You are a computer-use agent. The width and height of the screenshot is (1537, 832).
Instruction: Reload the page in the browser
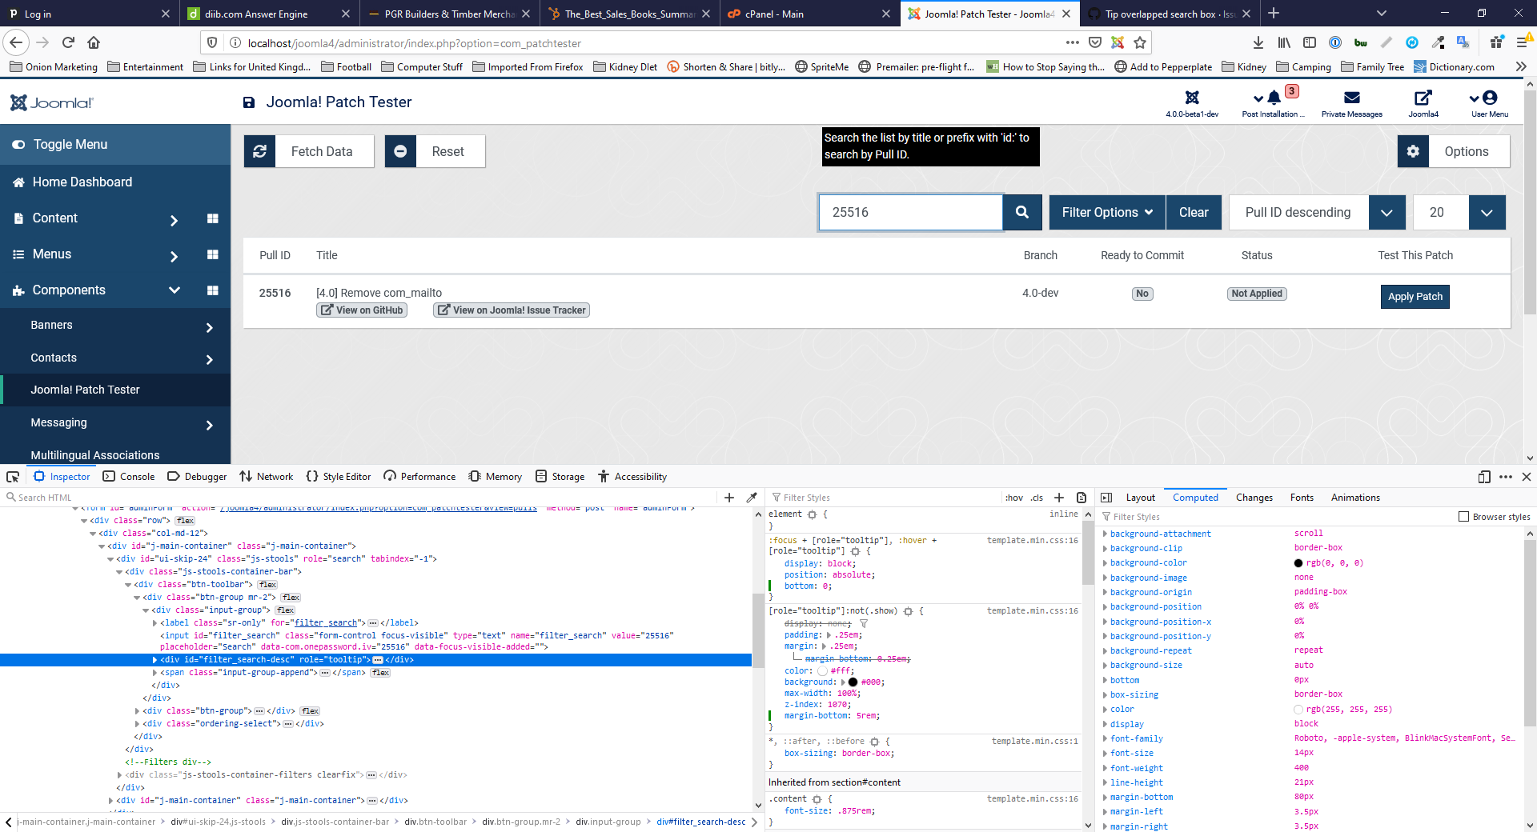(x=68, y=42)
